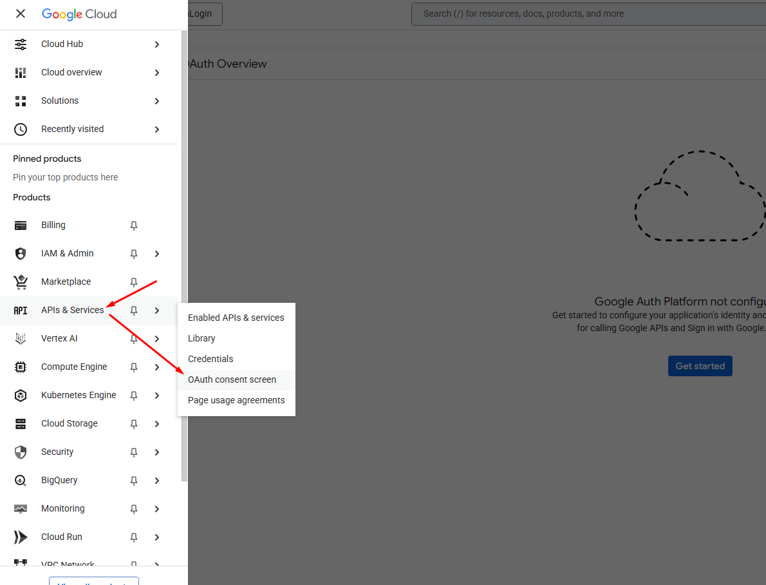
Task: Click the Compute Engine chip icon
Action: click(21, 367)
